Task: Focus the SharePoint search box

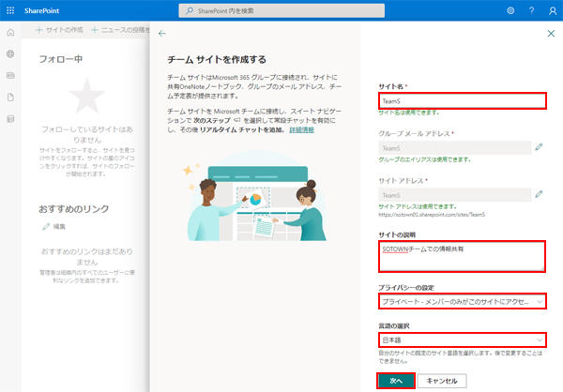Action: pyautogui.click(x=281, y=10)
